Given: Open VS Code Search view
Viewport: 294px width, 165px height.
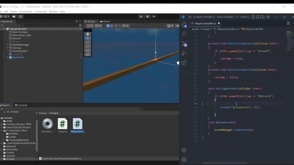Looking at the screenshot, I should click(x=184, y=34).
